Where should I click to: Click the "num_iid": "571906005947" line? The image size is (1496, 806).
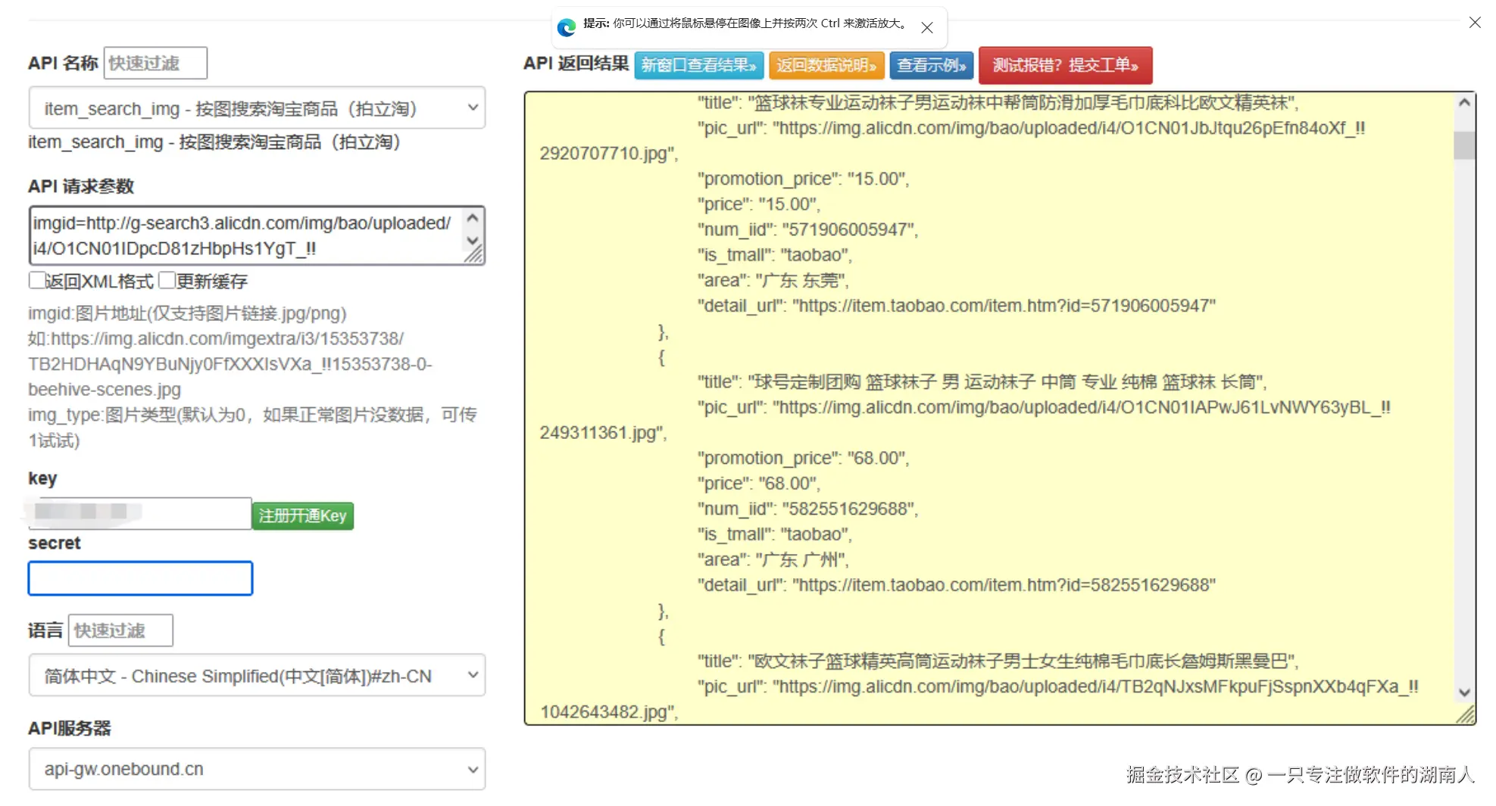pos(807,229)
